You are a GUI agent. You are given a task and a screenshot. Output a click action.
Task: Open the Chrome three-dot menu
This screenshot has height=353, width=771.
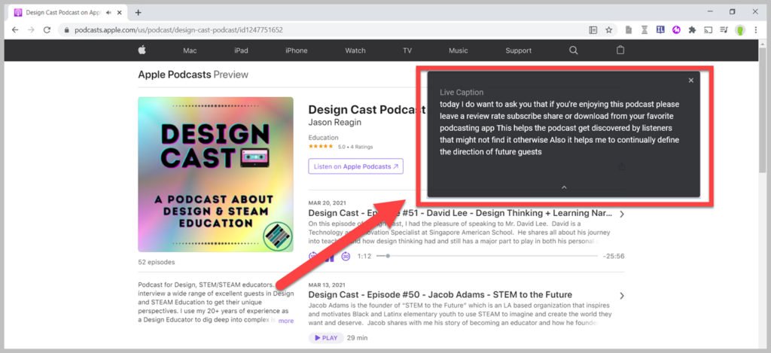point(756,30)
